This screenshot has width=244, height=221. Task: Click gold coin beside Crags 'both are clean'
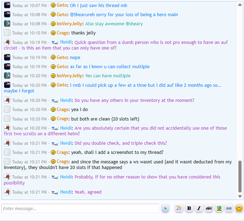pyautogui.click(x=53, y=119)
